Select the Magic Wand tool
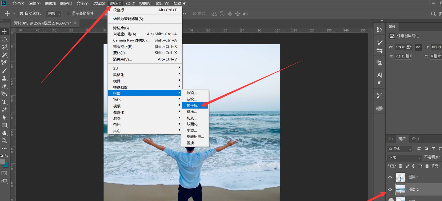442x201 pixels. (4, 55)
